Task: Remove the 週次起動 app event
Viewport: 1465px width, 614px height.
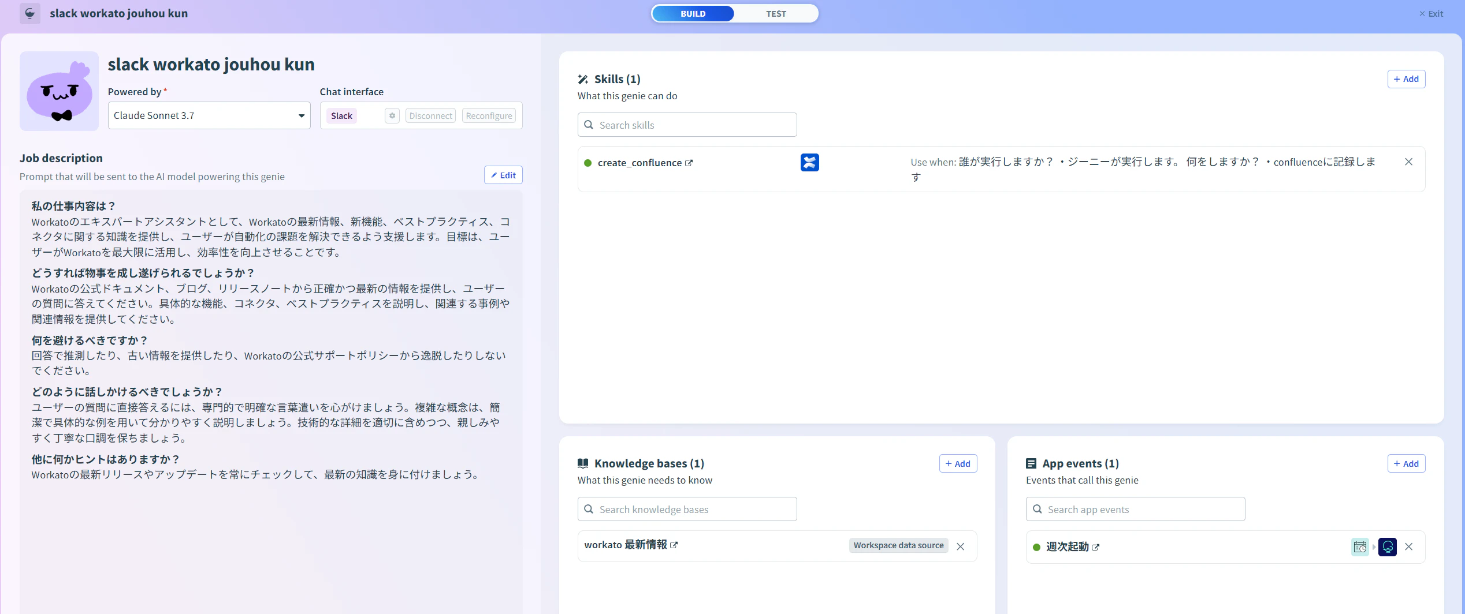Action: (1408, 546)
